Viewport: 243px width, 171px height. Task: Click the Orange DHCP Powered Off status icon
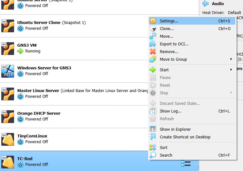tap(20, 119)
